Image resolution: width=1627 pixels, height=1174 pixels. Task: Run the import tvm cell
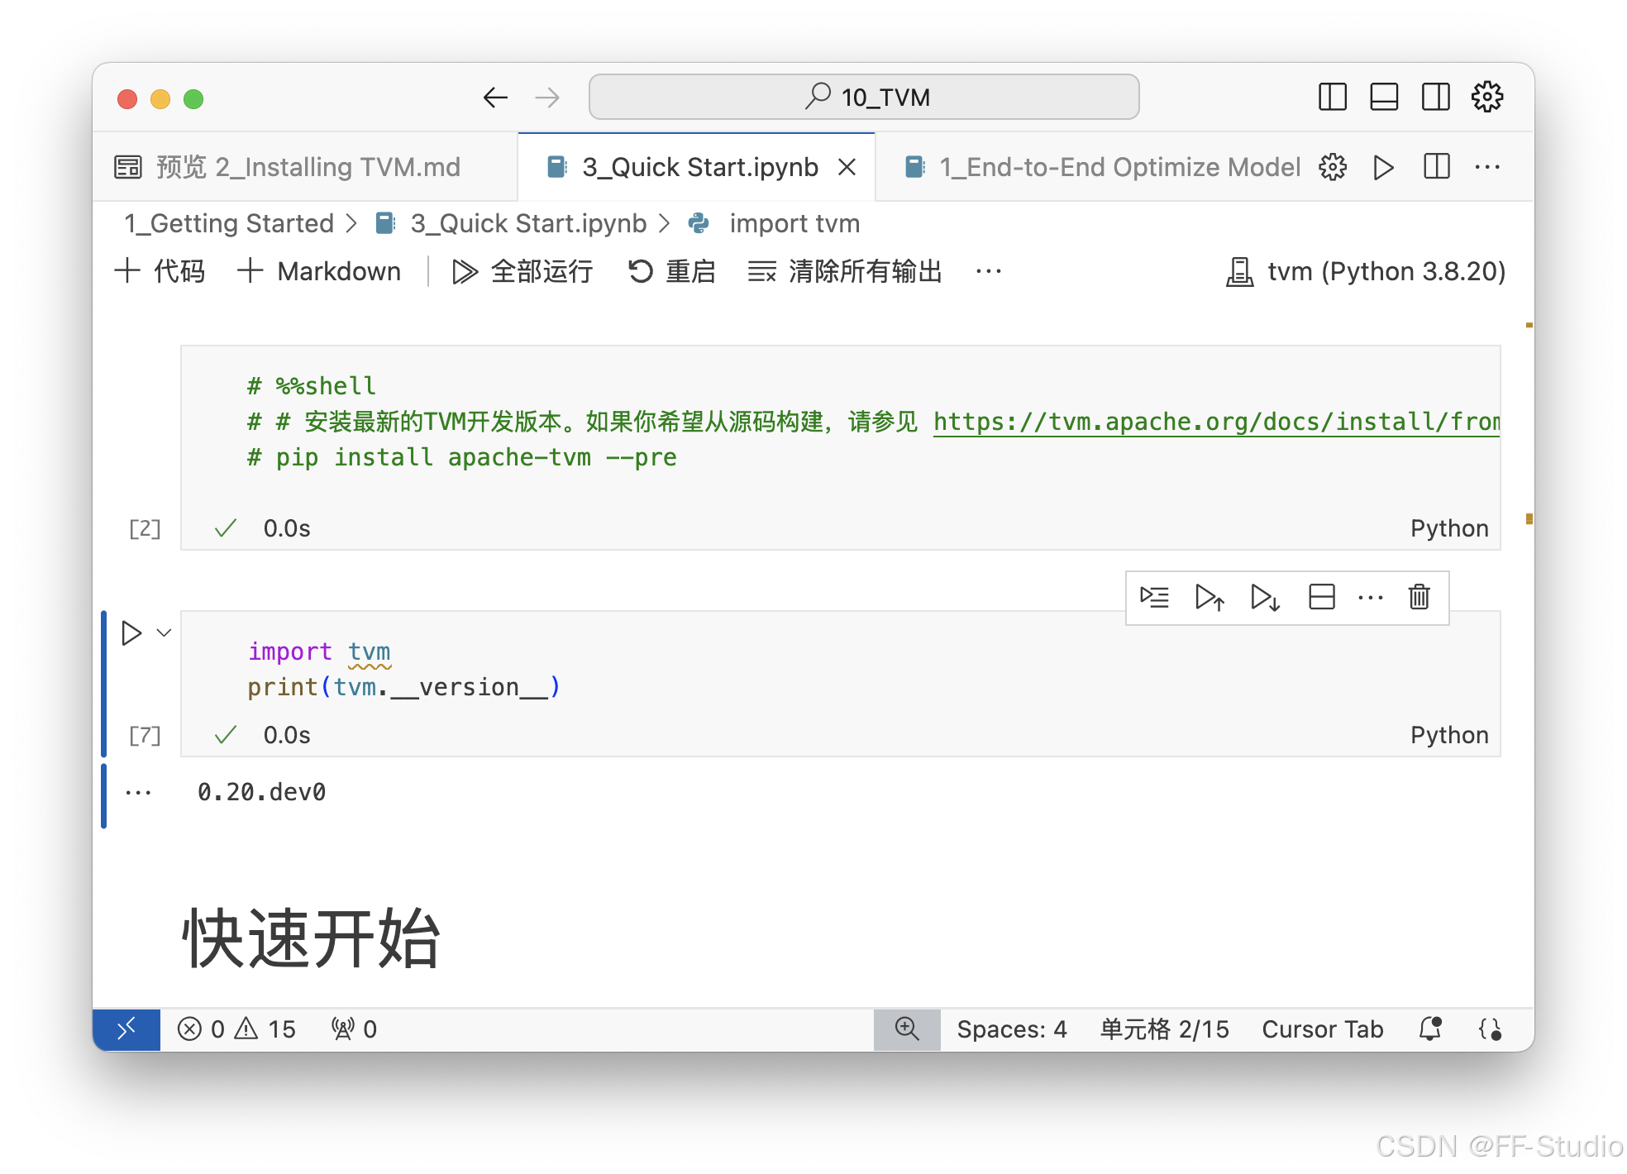tap(131, 633)
